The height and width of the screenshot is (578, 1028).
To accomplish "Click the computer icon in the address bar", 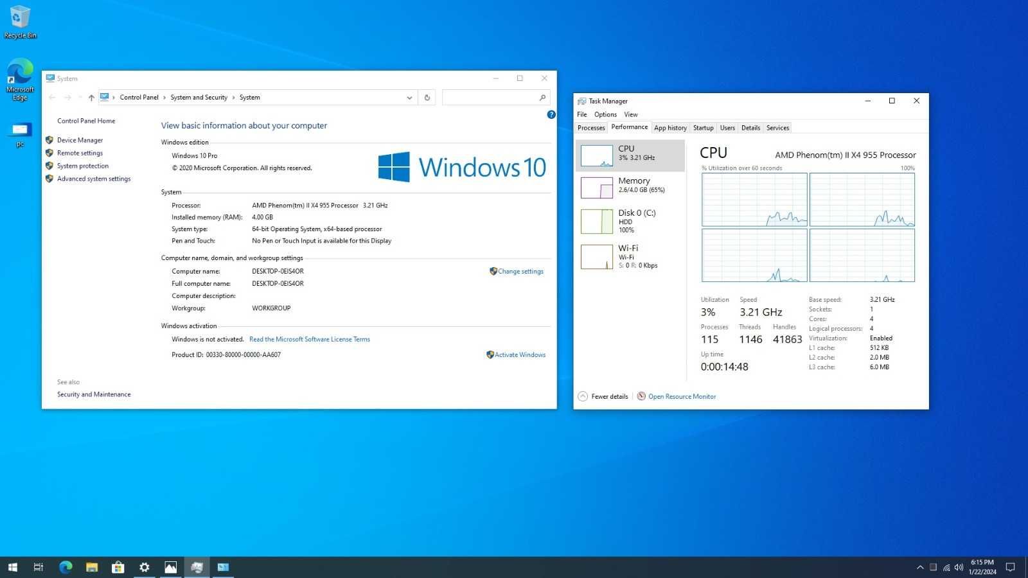I will [x=104, y=98].
